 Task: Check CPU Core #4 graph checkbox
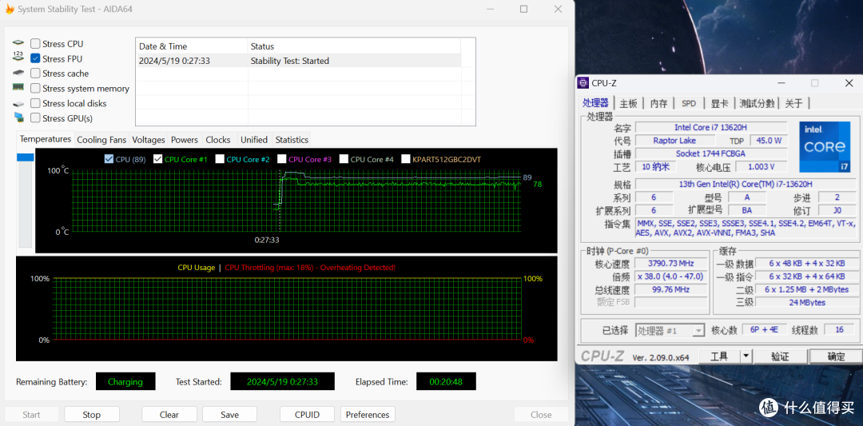pos(344,159)
